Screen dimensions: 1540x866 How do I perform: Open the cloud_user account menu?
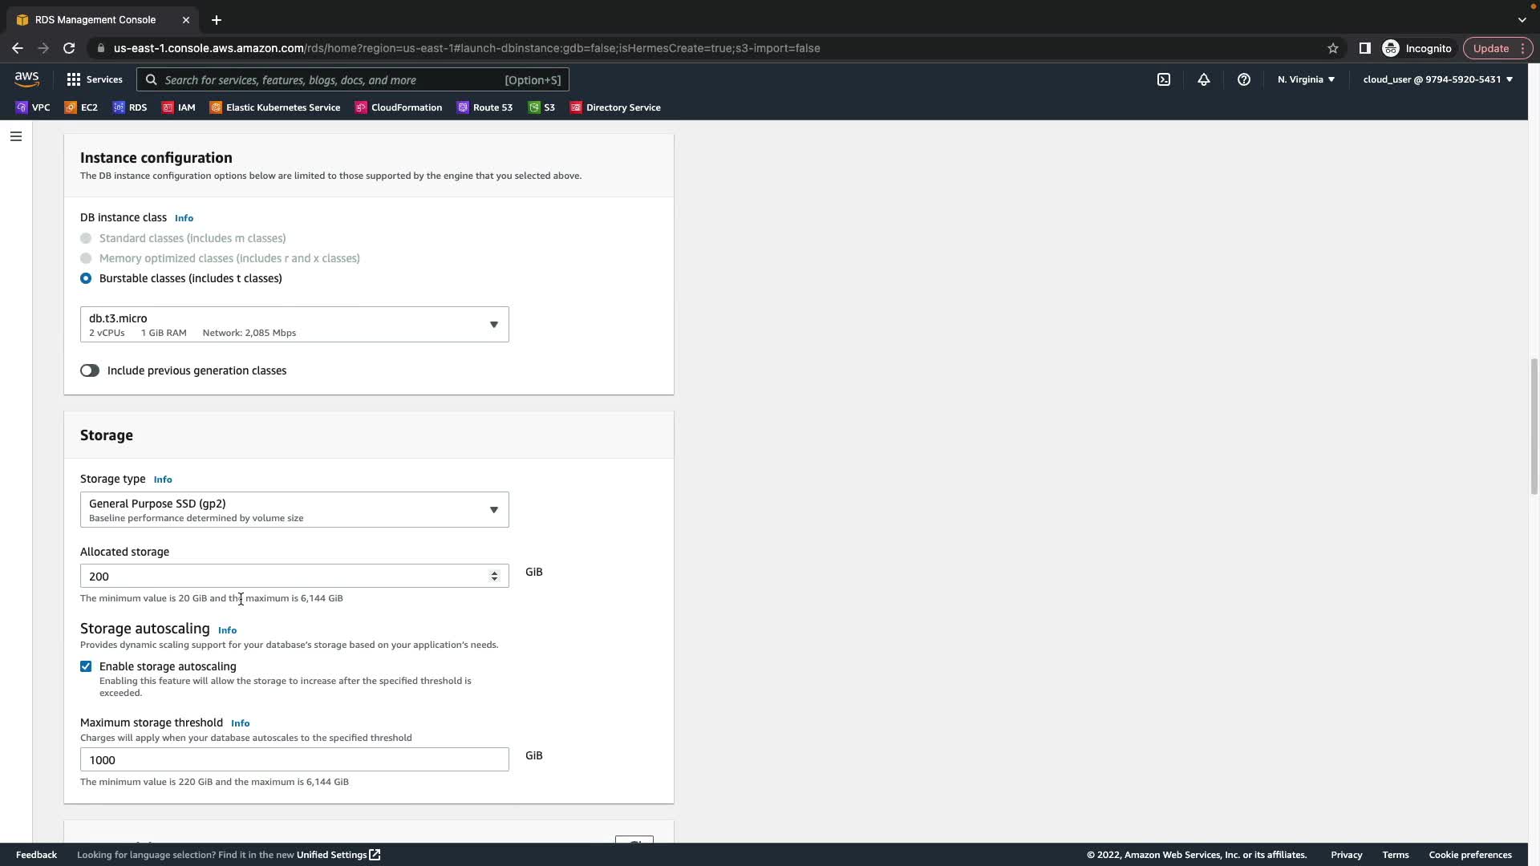coord(1437,79)
